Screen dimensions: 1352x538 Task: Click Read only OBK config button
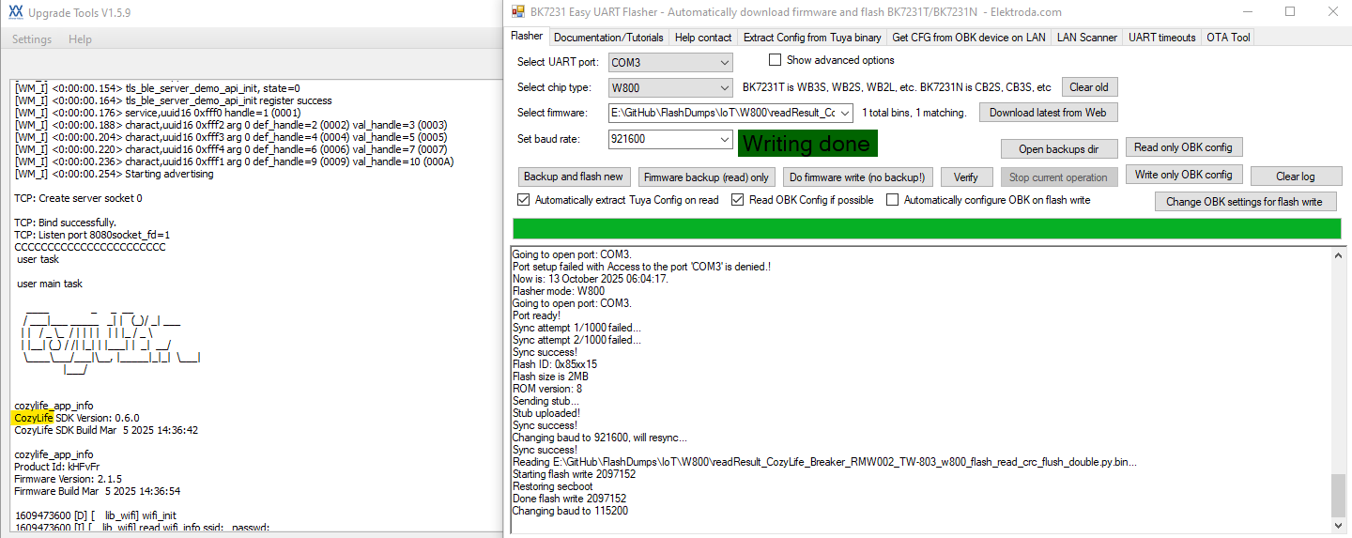pyautogui.click(x=1183, y=147)
